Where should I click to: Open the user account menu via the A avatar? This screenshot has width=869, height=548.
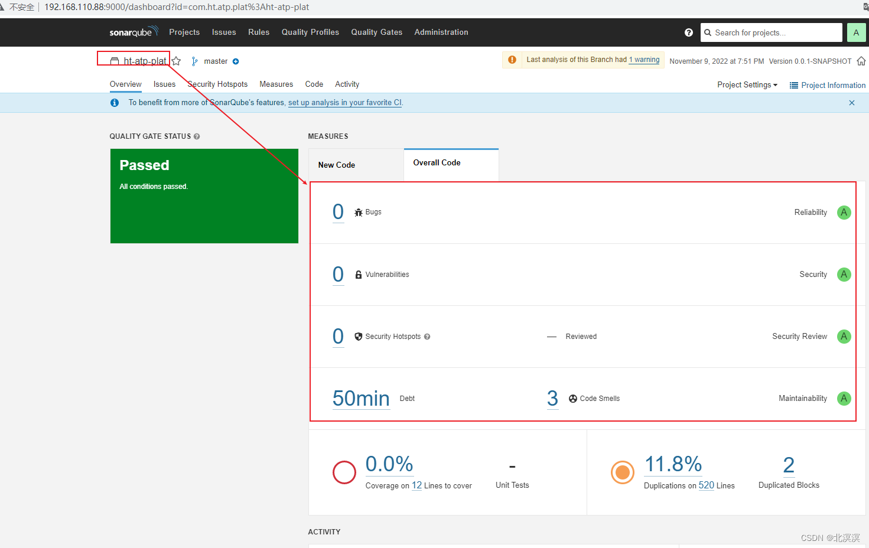856,32
